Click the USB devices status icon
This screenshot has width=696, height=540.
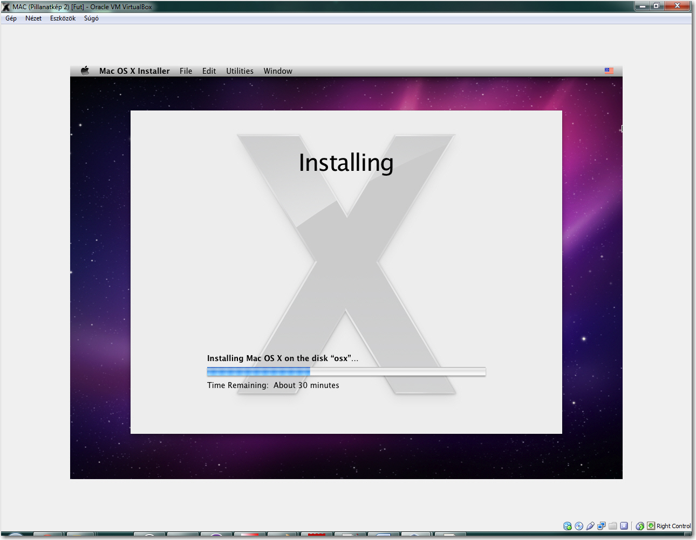[x=590, y=526]
